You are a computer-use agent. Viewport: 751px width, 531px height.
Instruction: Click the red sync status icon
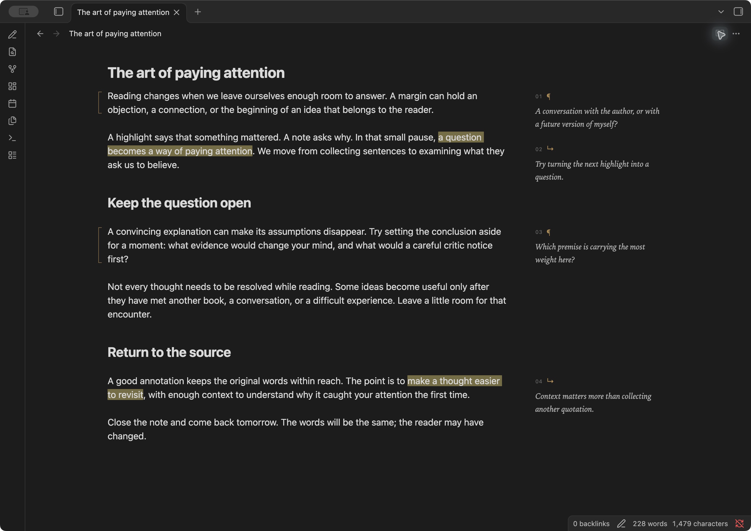click(739, 524)
